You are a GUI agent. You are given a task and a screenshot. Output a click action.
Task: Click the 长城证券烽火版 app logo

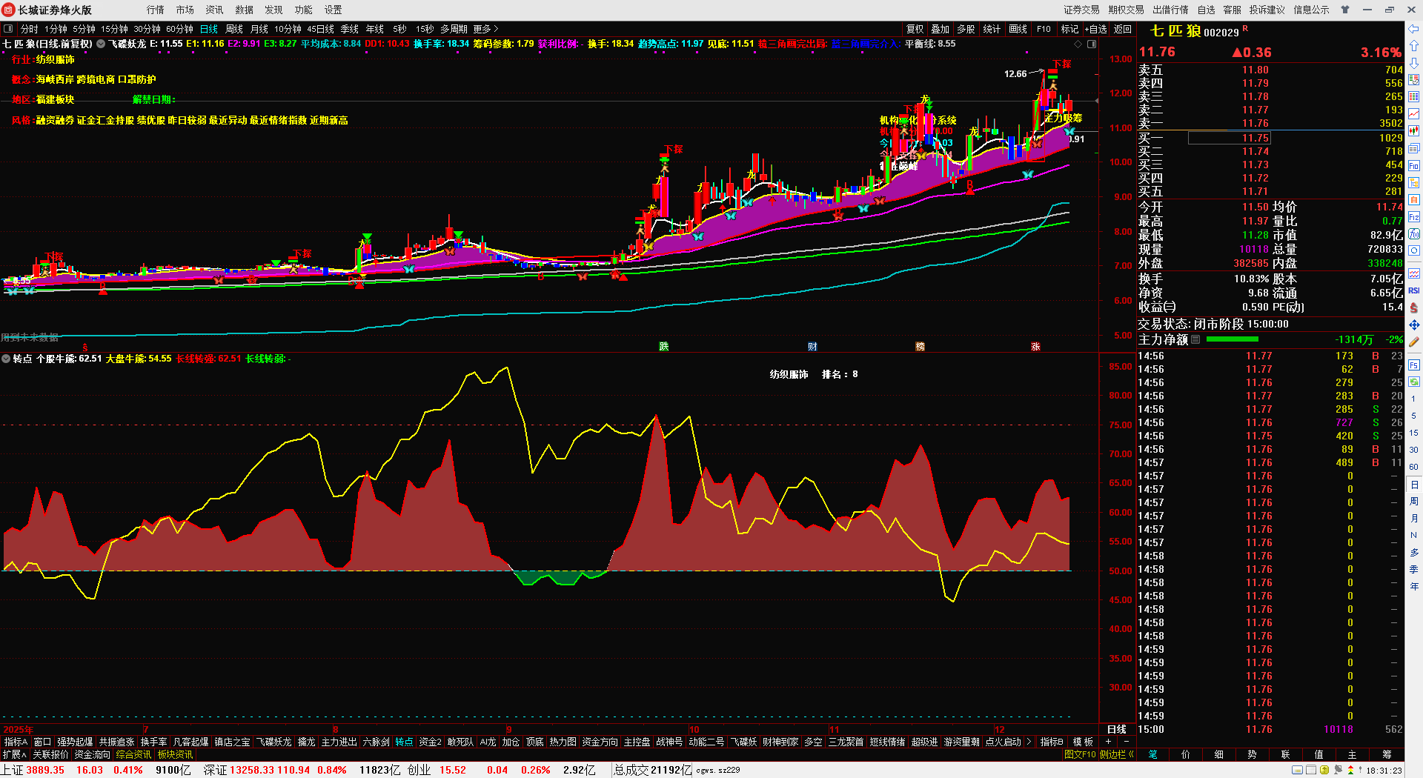coord(9,10)
